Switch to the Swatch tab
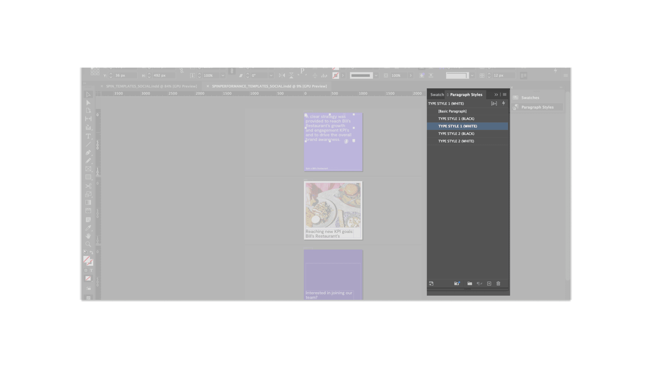The image size is (652, 367). point(437,95)
